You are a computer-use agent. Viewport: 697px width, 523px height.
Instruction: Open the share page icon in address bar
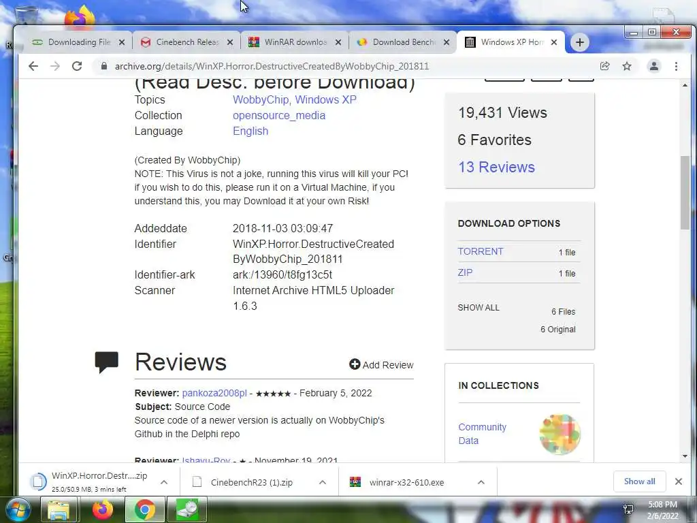[604, 66]
